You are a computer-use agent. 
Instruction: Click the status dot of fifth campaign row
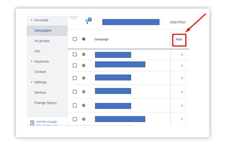coord(84,106)
